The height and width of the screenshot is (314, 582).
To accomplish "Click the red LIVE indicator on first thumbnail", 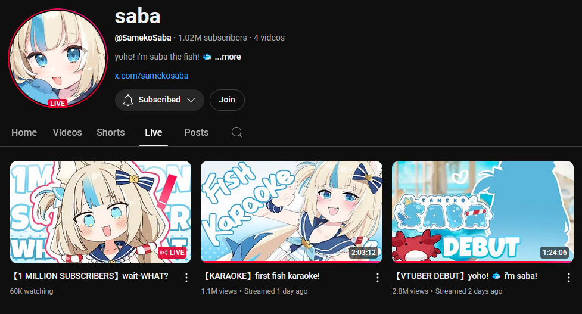I will pyautogui.click(x=172, y=253).
